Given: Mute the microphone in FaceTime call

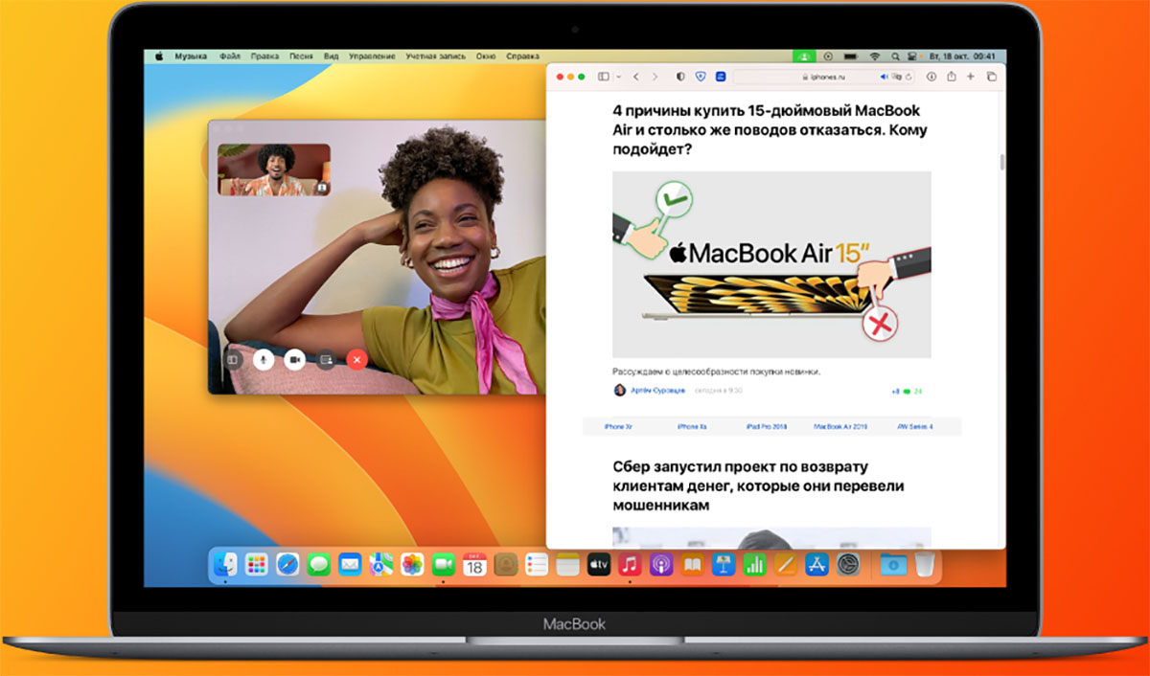Looking at the screenshot, I should click(263, 359).
